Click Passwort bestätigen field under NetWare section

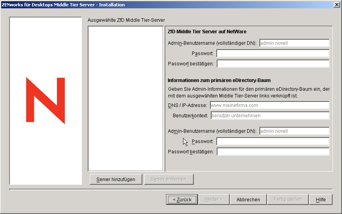tap(273, 64)
